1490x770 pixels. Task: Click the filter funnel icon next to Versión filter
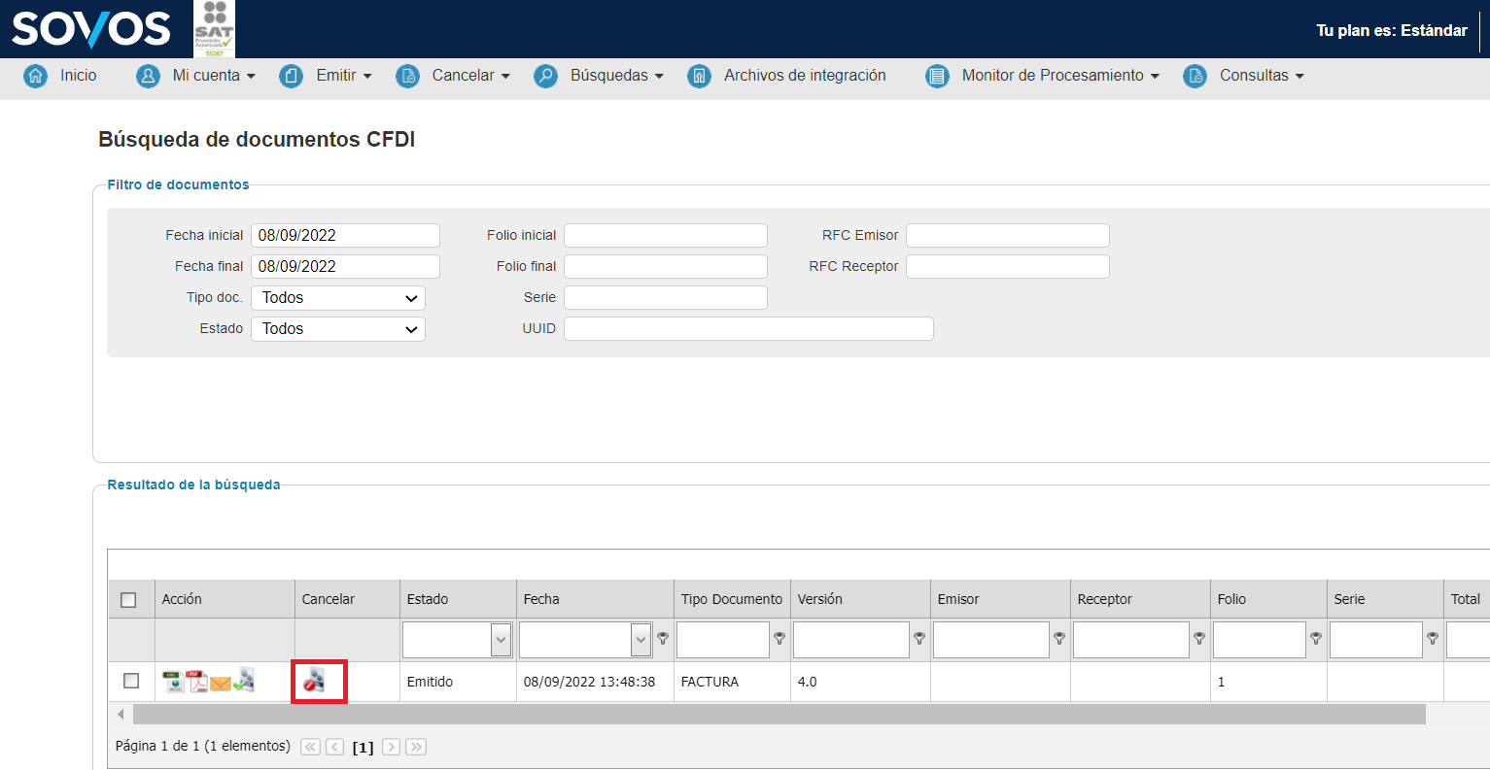[919, 638]
